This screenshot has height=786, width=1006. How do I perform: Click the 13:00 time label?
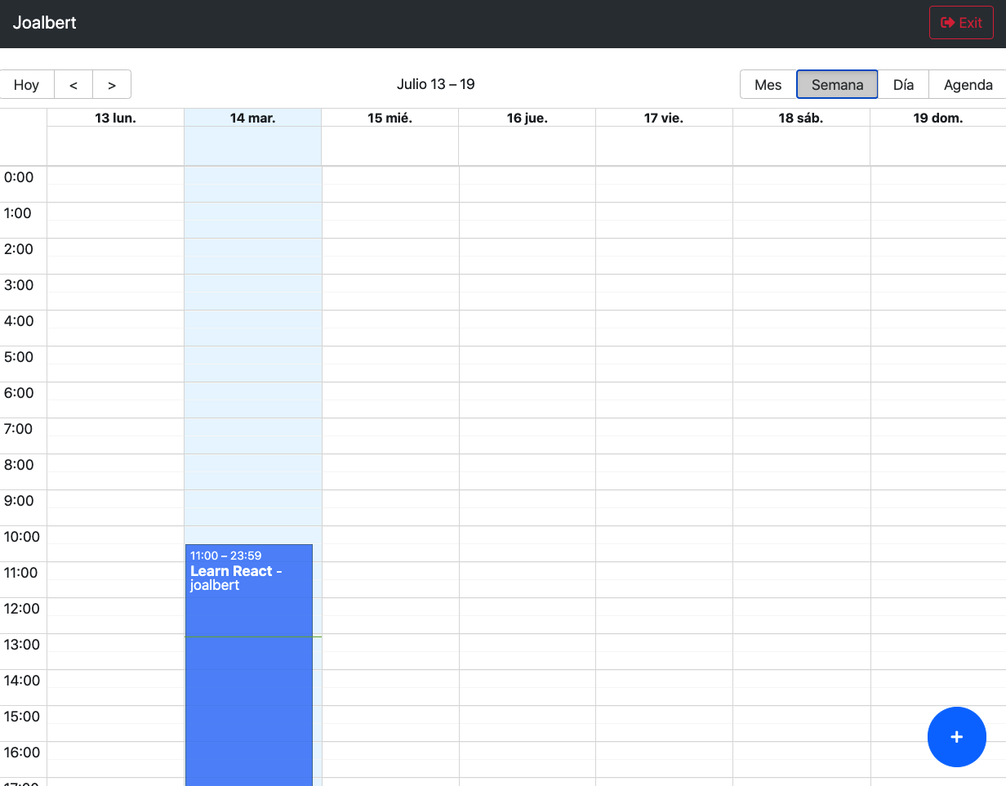coord(22,645)
